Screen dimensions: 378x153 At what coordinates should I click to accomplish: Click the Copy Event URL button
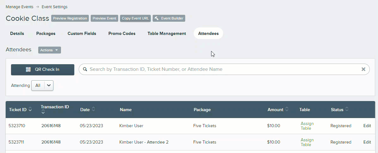click(136, 18)
